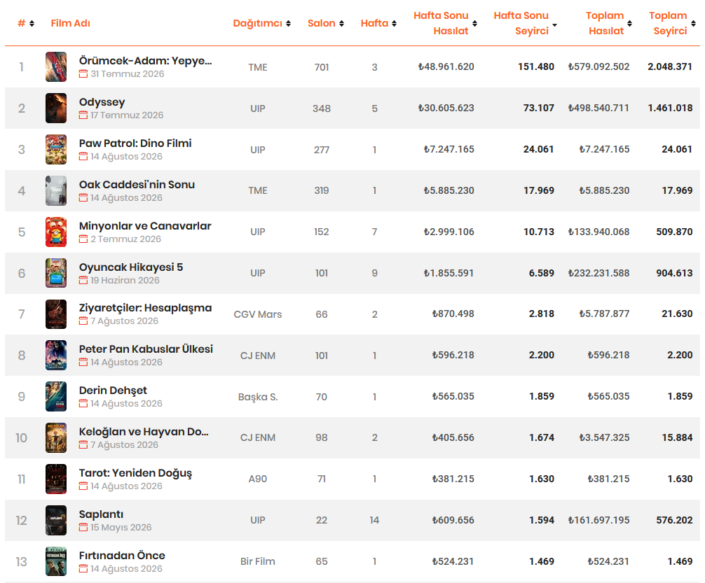Open Derin Dehşet title link

[113, 391]
